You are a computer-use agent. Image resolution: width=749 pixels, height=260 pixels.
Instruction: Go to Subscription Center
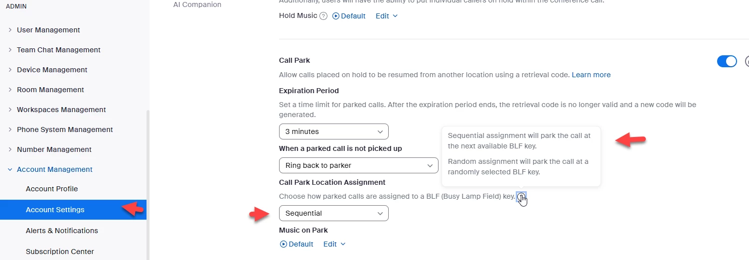coord(60,252)
